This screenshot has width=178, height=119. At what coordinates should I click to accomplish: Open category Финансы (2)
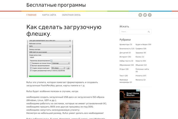[141, 80]
